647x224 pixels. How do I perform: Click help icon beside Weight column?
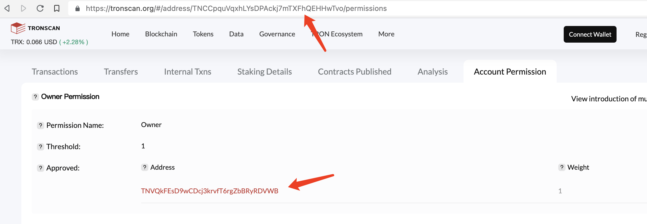click(562, 167)
